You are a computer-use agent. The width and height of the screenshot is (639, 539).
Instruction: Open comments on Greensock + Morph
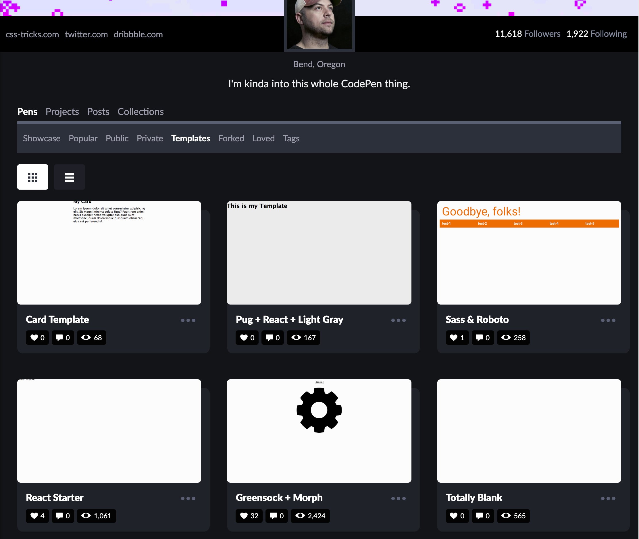277,516
